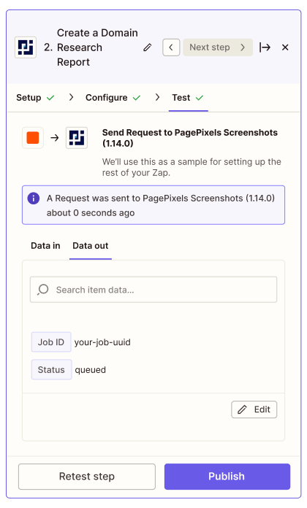Click the blue info icon in notice
Screen dimensions: 307x508
pos(34,199)
